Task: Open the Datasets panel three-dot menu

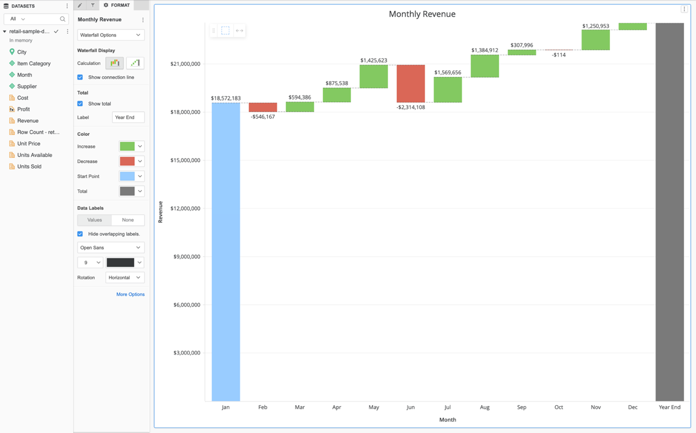Action: 67,6
